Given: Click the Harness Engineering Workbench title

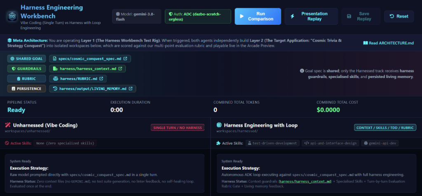Looking at the screenshot, I should (52, 12).
